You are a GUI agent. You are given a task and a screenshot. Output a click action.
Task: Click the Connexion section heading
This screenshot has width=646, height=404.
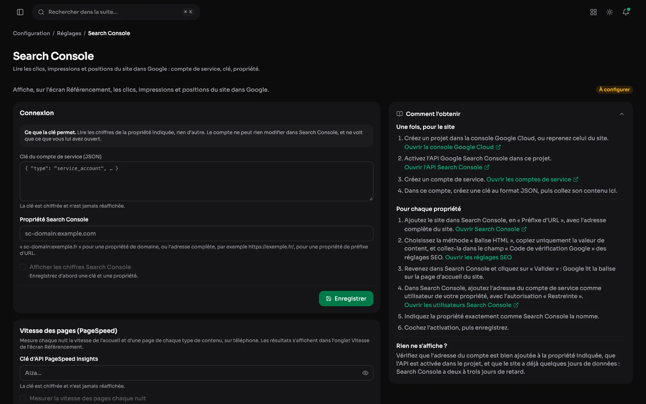point(37,113)
